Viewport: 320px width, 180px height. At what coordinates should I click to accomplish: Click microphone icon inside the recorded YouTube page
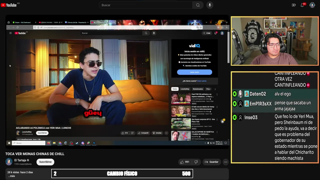tap(154, 33)
